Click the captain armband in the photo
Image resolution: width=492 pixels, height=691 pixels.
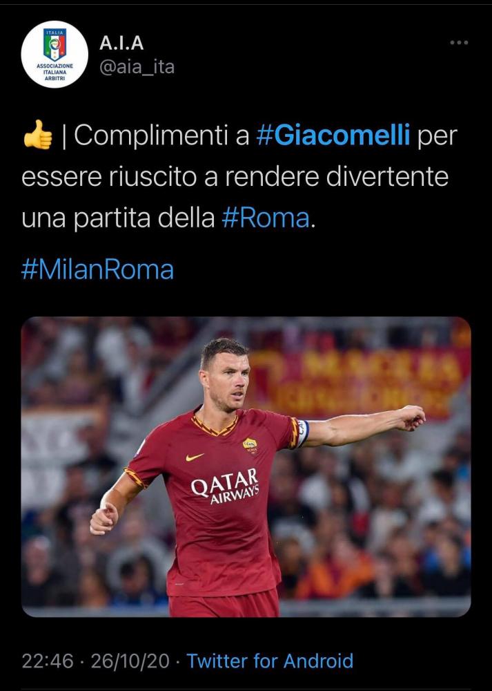302,433
